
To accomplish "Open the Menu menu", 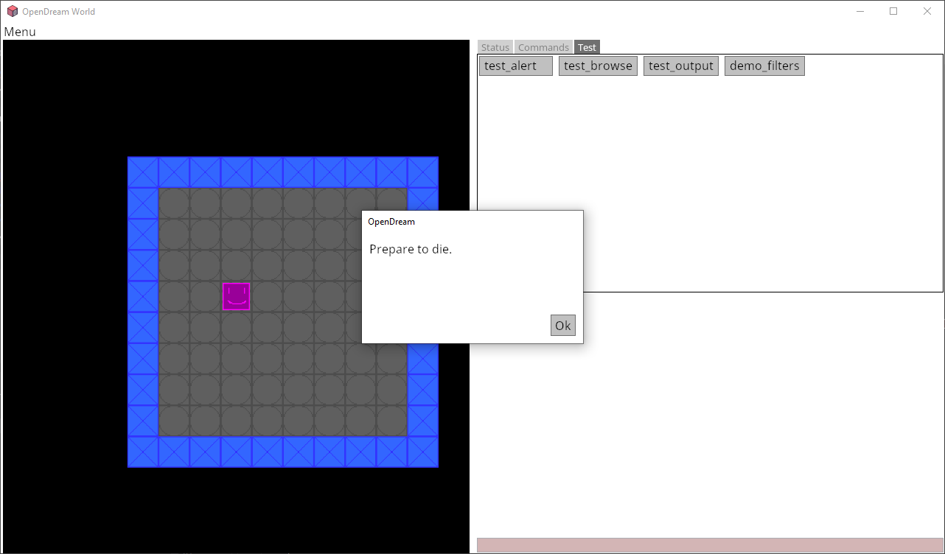I will [20, 32].
